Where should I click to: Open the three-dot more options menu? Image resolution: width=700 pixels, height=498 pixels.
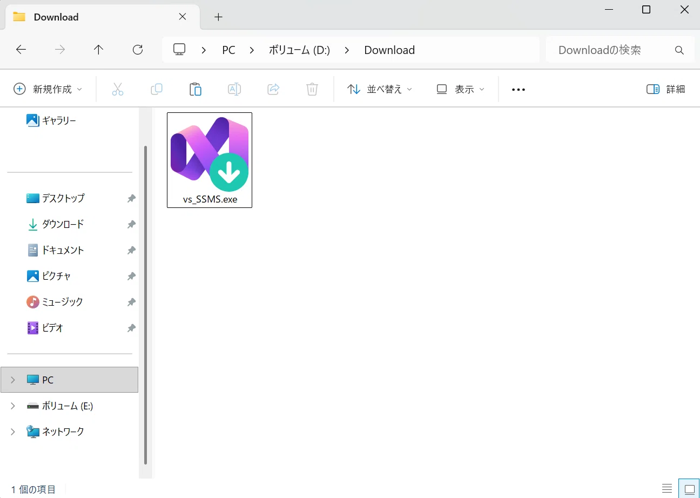(519, 90)
